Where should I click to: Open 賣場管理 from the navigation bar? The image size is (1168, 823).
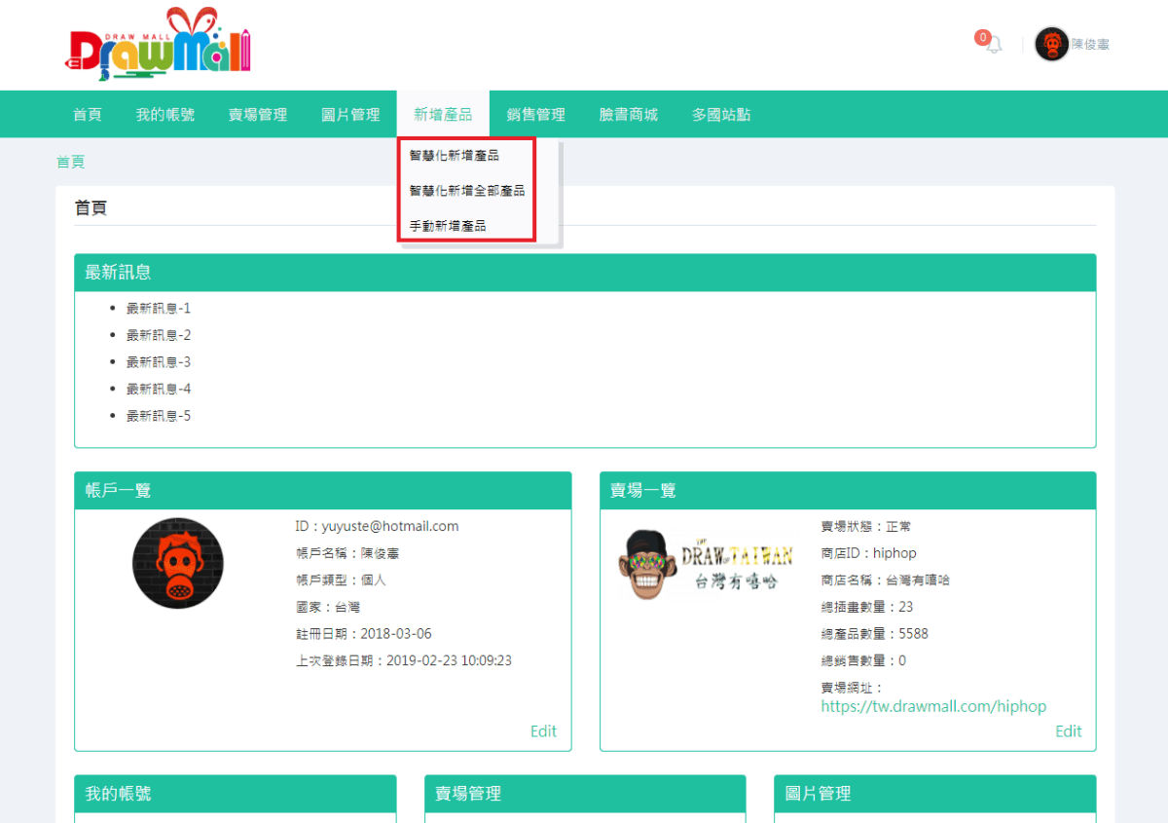257,114
